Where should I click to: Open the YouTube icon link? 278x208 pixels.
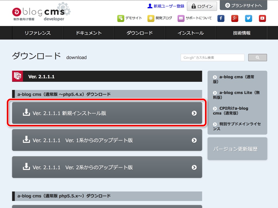(x=262, y=18)
